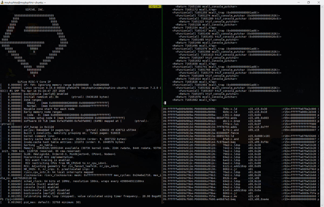Click the 'beq x23,x00,0xe4e' instruction line

click(x=241, y=199)
